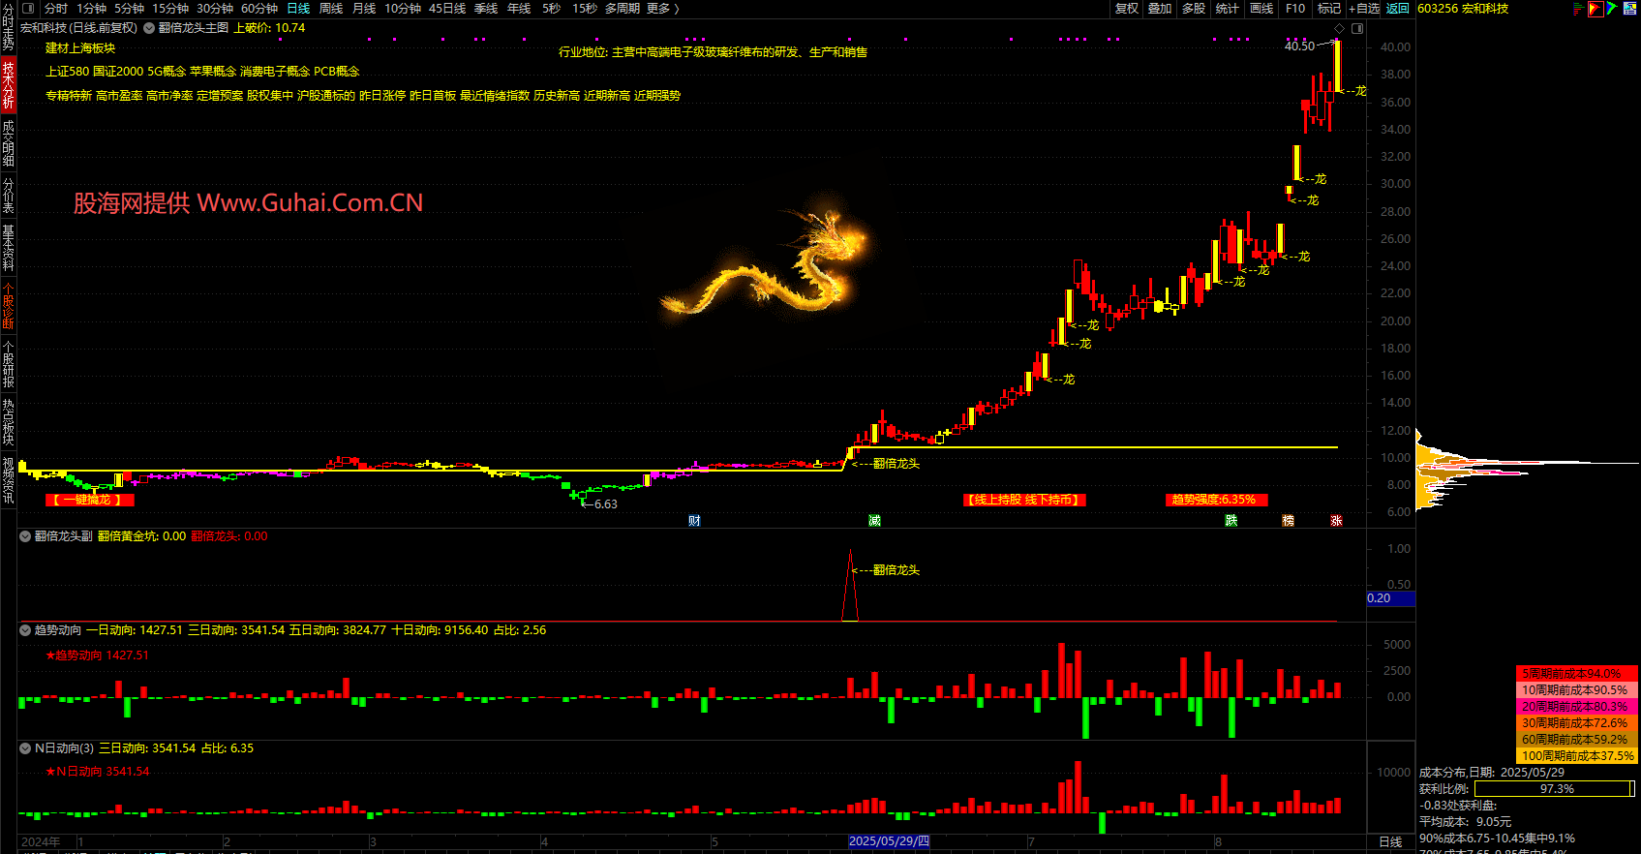Expand the 趋势动向 indicator dropdown arrow
Viewport: 1641px width, 854px height.
pos(25,629)
